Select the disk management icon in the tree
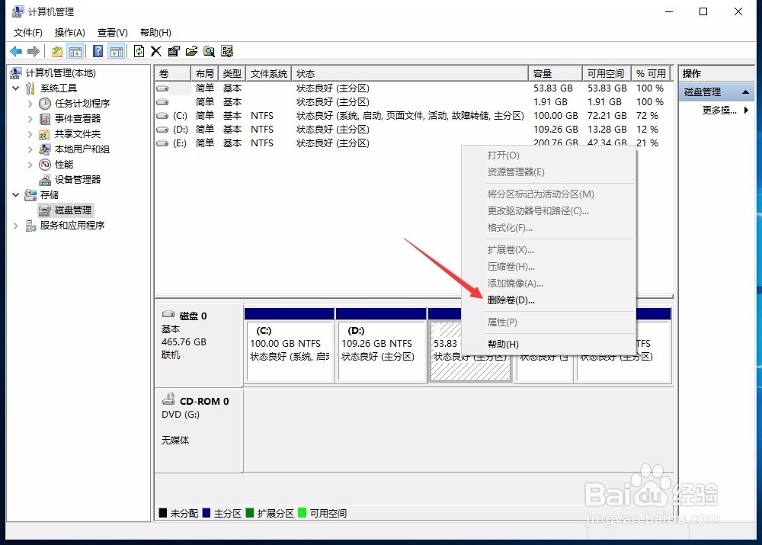Screen dimensions: 762x545 click(x=44, y=210)
